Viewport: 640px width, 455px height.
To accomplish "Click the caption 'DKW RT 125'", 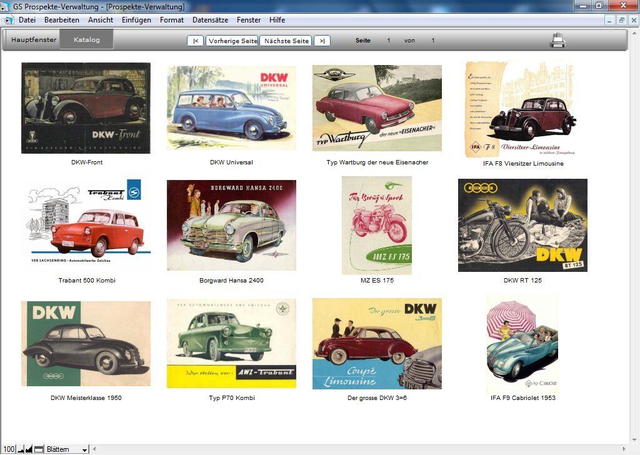I will (523, 281).
